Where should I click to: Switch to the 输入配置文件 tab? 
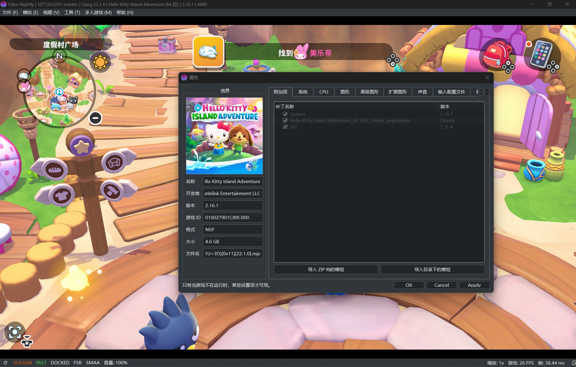point(452,92)
